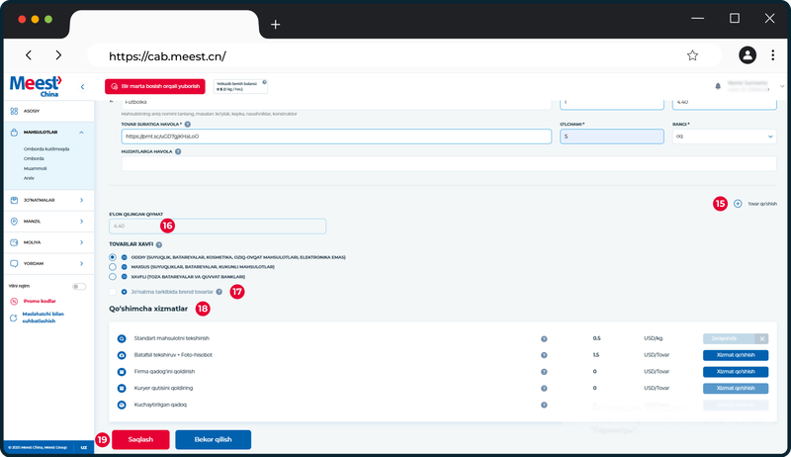Click the Manzil location pin icon

tap(14, 222)
